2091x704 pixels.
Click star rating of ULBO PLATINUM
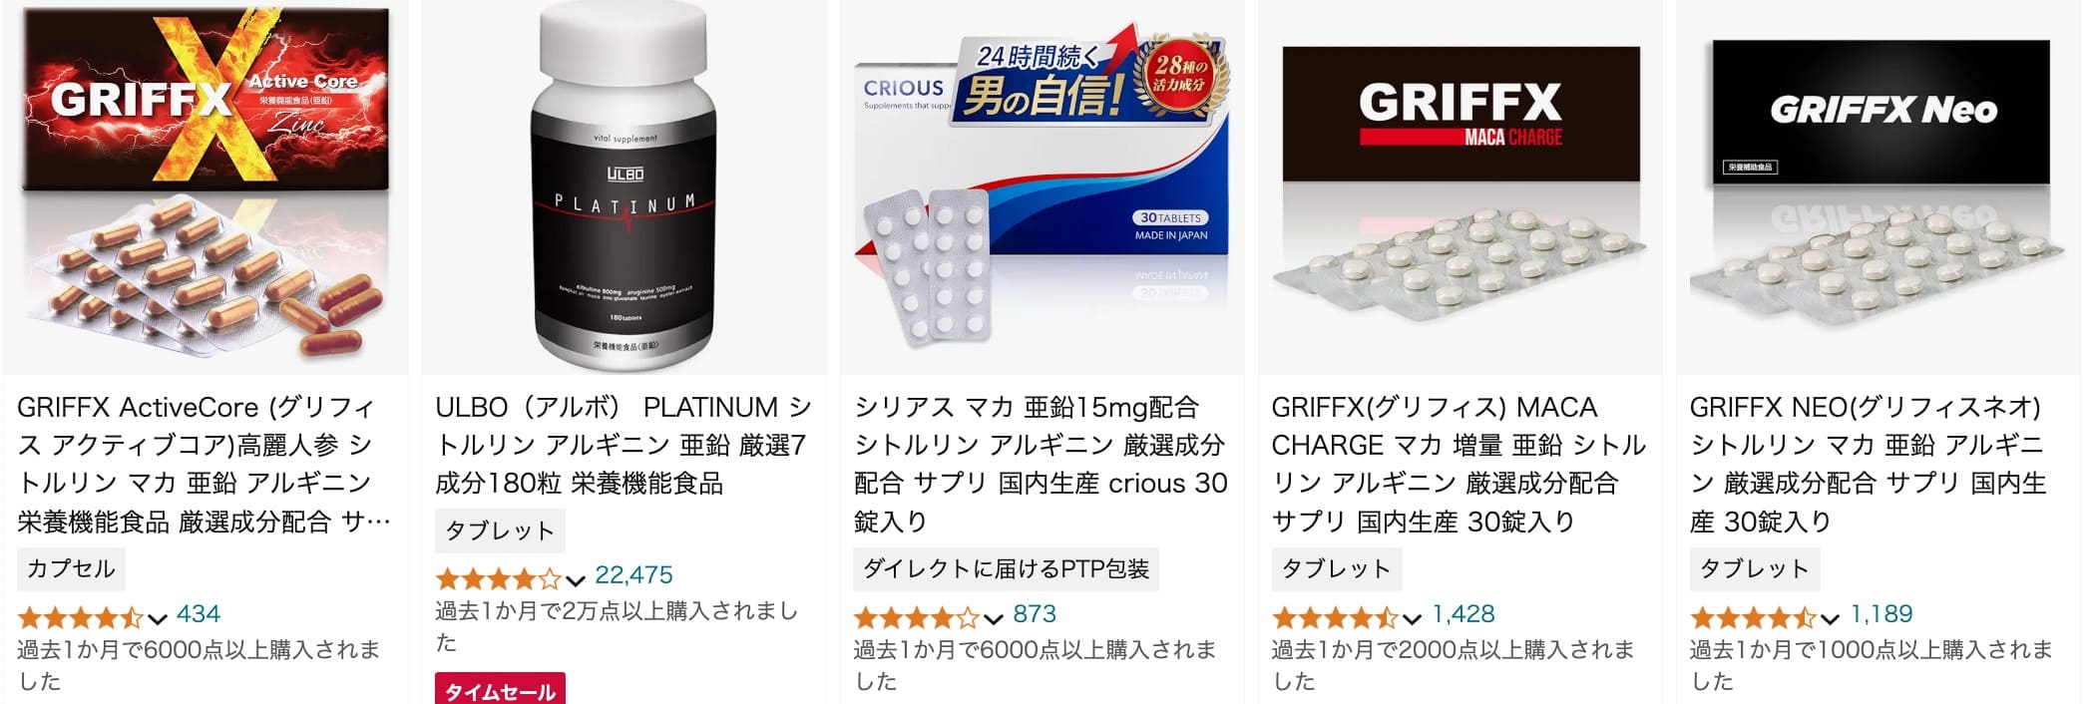499,578
